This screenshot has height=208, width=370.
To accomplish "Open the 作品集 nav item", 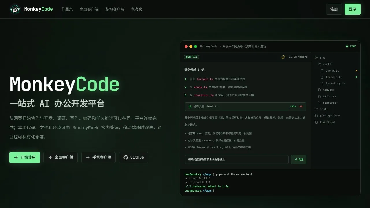I will 67,9.
